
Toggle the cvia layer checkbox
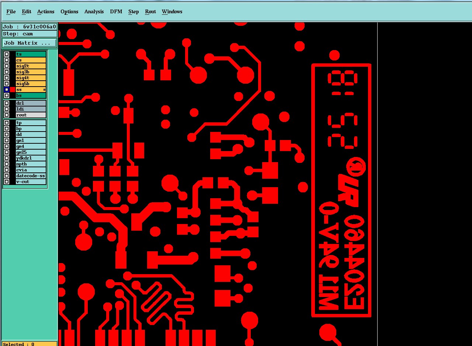coord(7,170)
